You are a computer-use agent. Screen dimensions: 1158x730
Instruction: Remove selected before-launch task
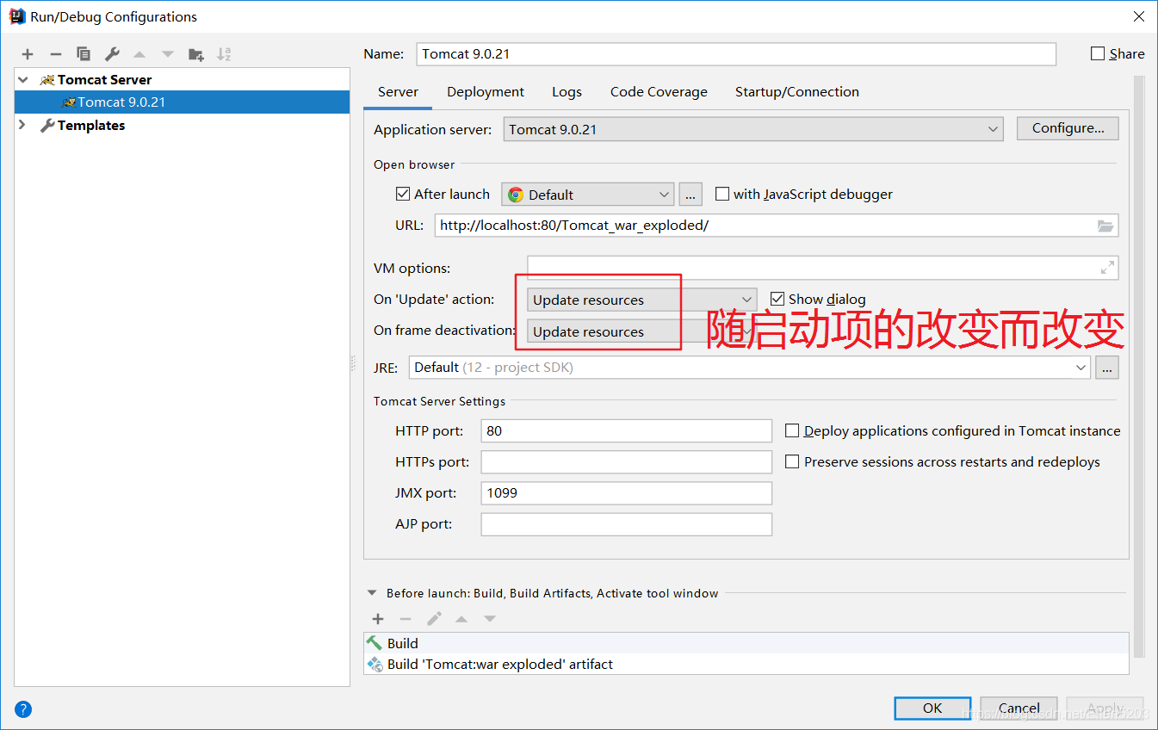coord(406,619)
